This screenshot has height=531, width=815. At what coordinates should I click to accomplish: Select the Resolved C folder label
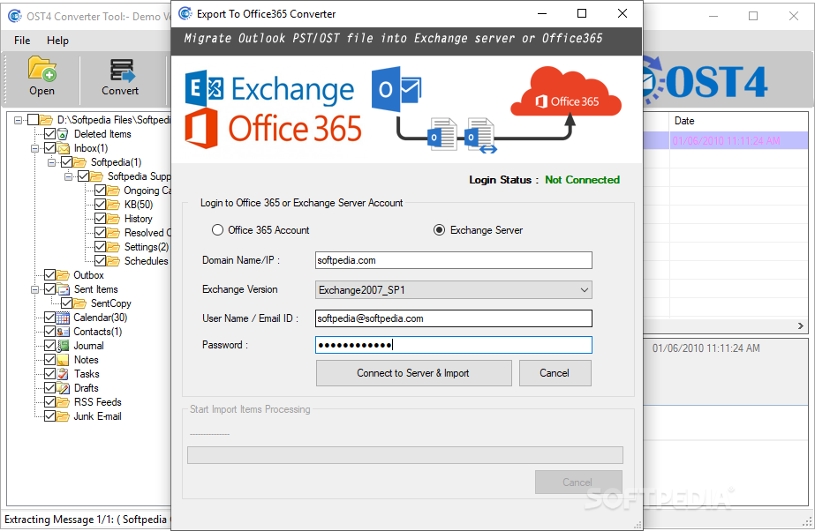point(147,233)
